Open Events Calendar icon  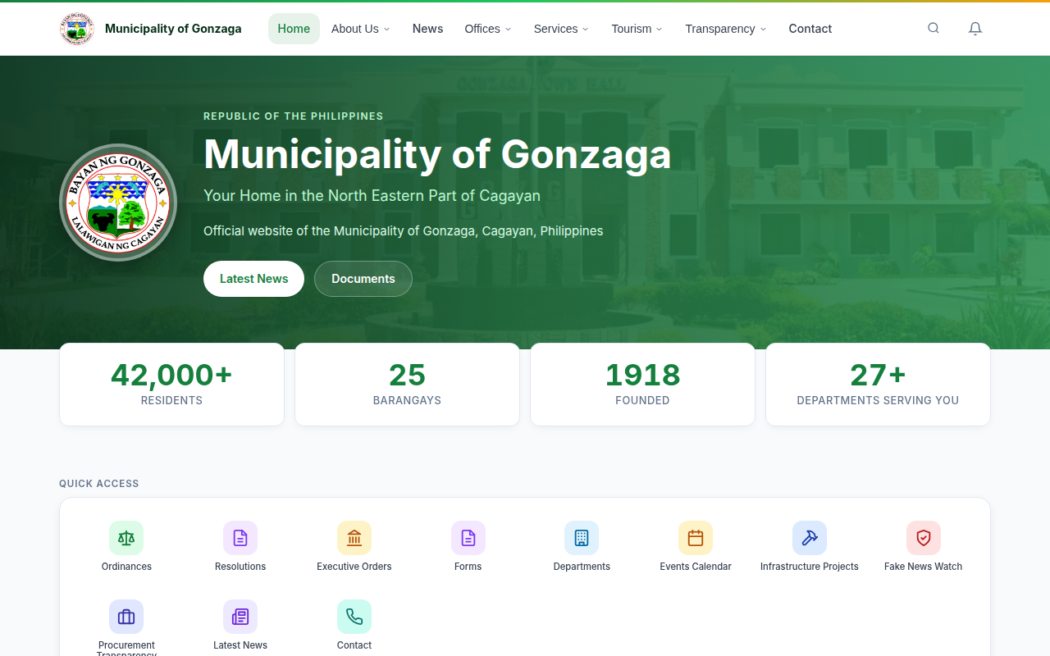[x=696, y=538]
